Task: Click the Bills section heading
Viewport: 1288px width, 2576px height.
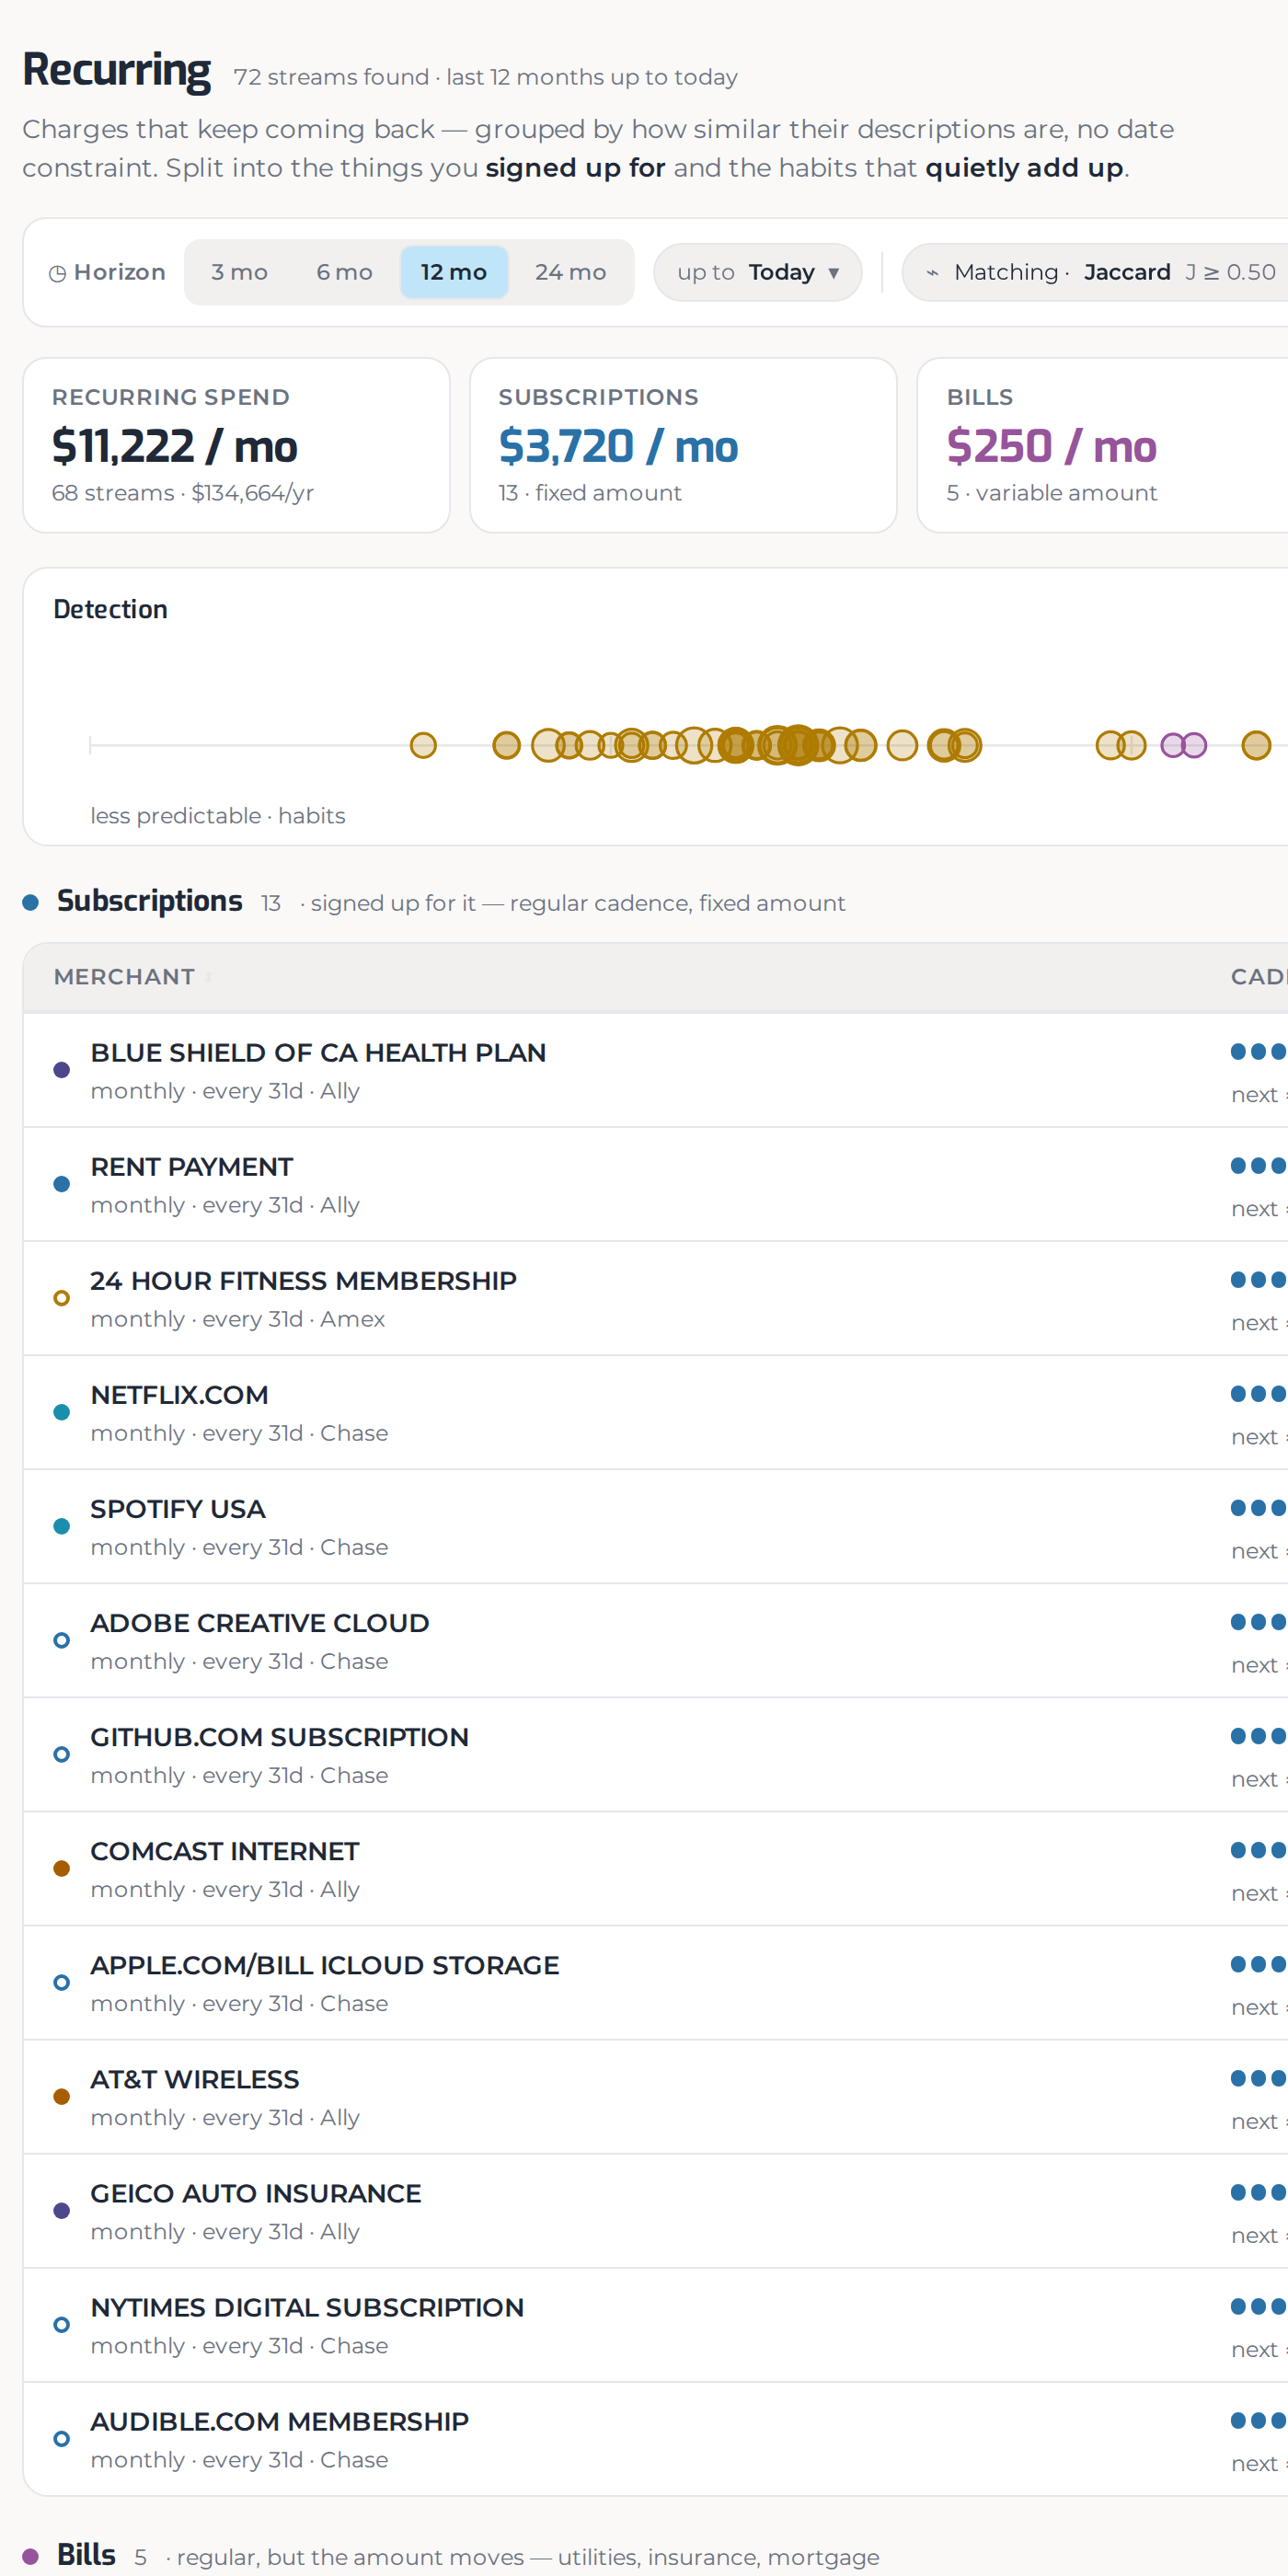Action: tap(86, 2555)
